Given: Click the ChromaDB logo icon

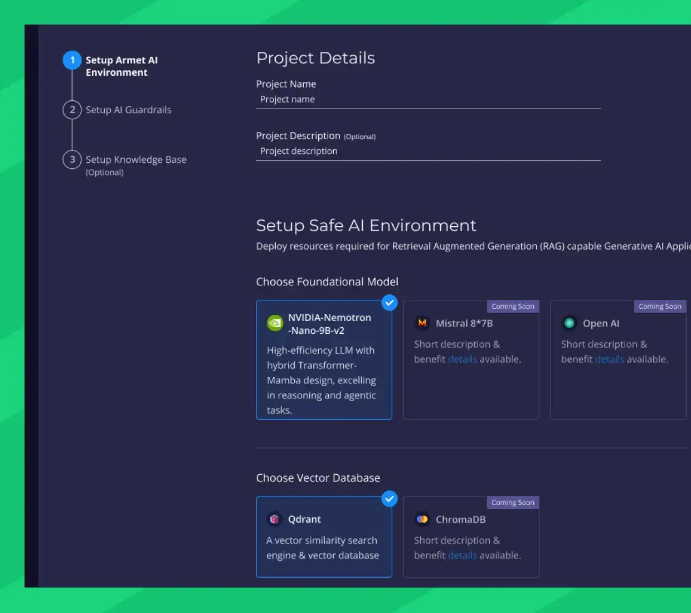Looking at the screenshot, I should pos(422,519).
